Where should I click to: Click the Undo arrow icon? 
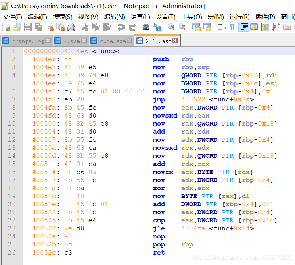[x=121, y=27]
